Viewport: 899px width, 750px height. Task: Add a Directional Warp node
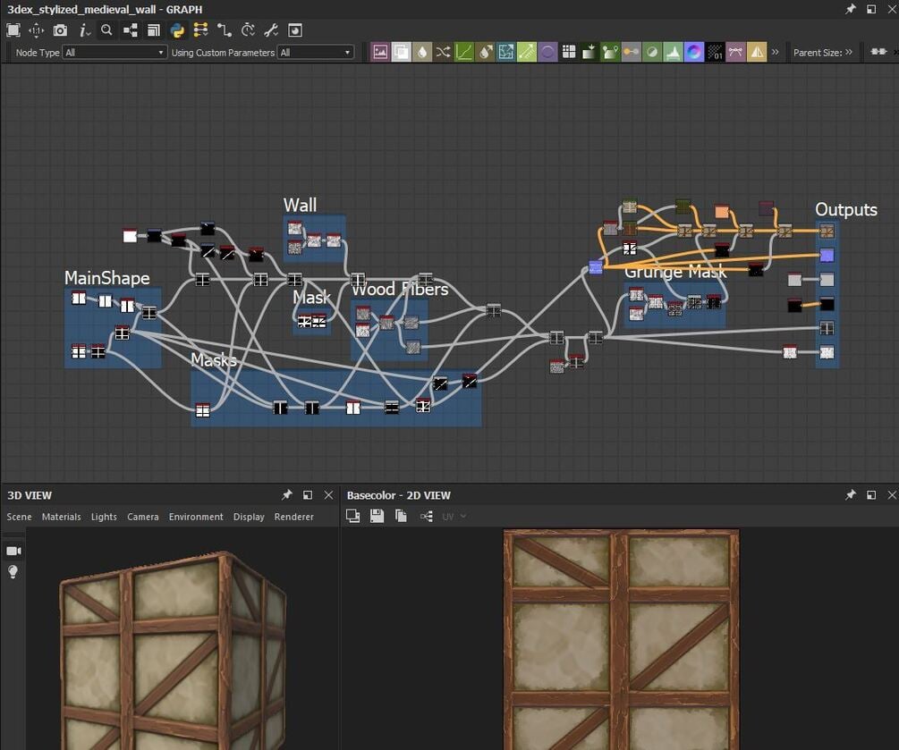(505, 52)
